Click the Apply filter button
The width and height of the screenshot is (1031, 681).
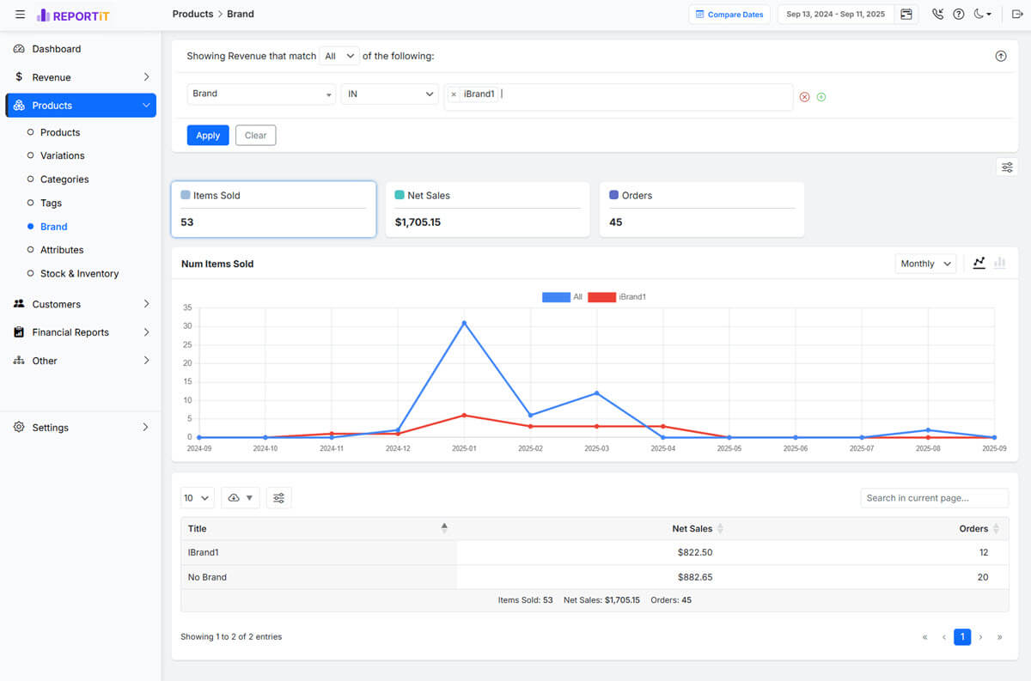(x=208, y=136)
